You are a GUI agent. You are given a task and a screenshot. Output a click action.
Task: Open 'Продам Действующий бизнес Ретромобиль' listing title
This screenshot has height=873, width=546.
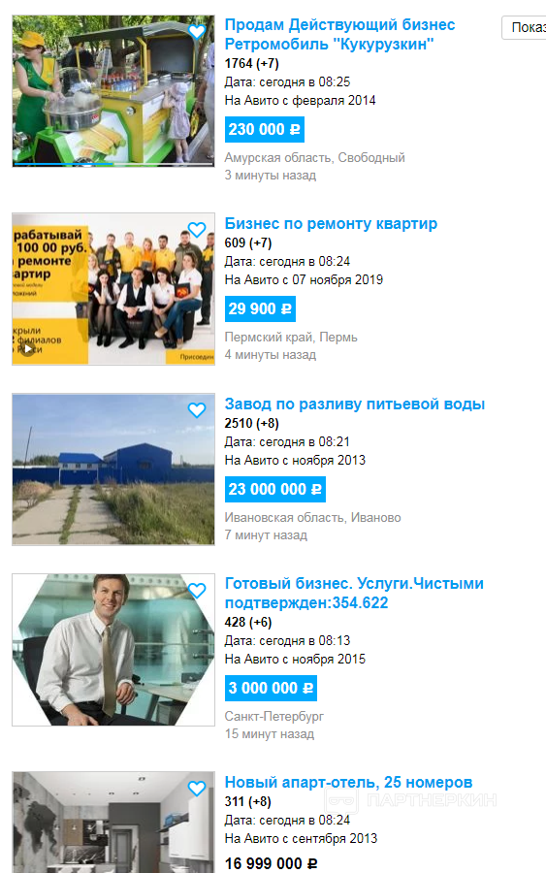pyautogui.click(x=339, y=34)
